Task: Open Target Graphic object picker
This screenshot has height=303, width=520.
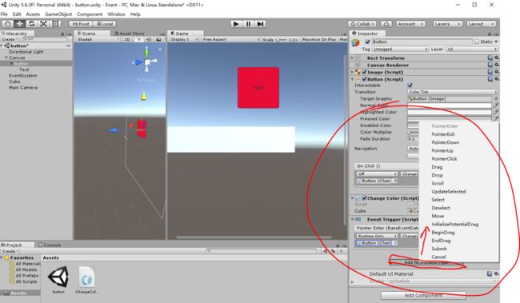Action: click(x=496, y=98)
